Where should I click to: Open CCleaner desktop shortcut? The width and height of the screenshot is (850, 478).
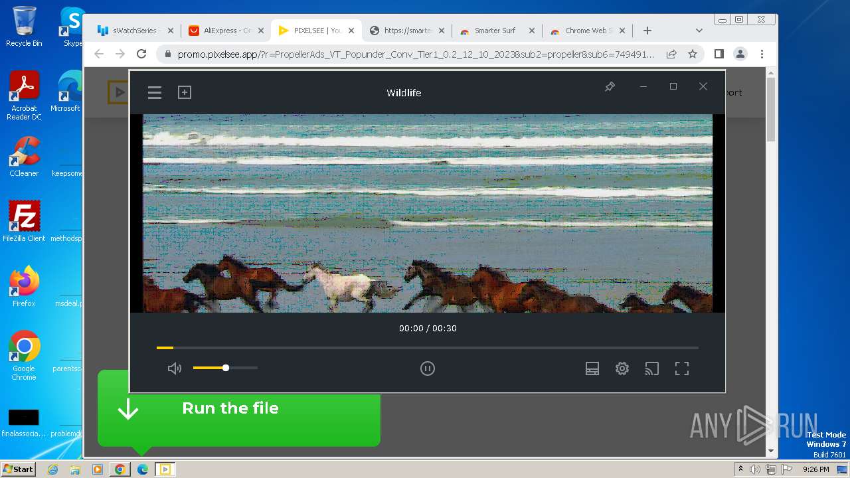[x=24, y=157]
